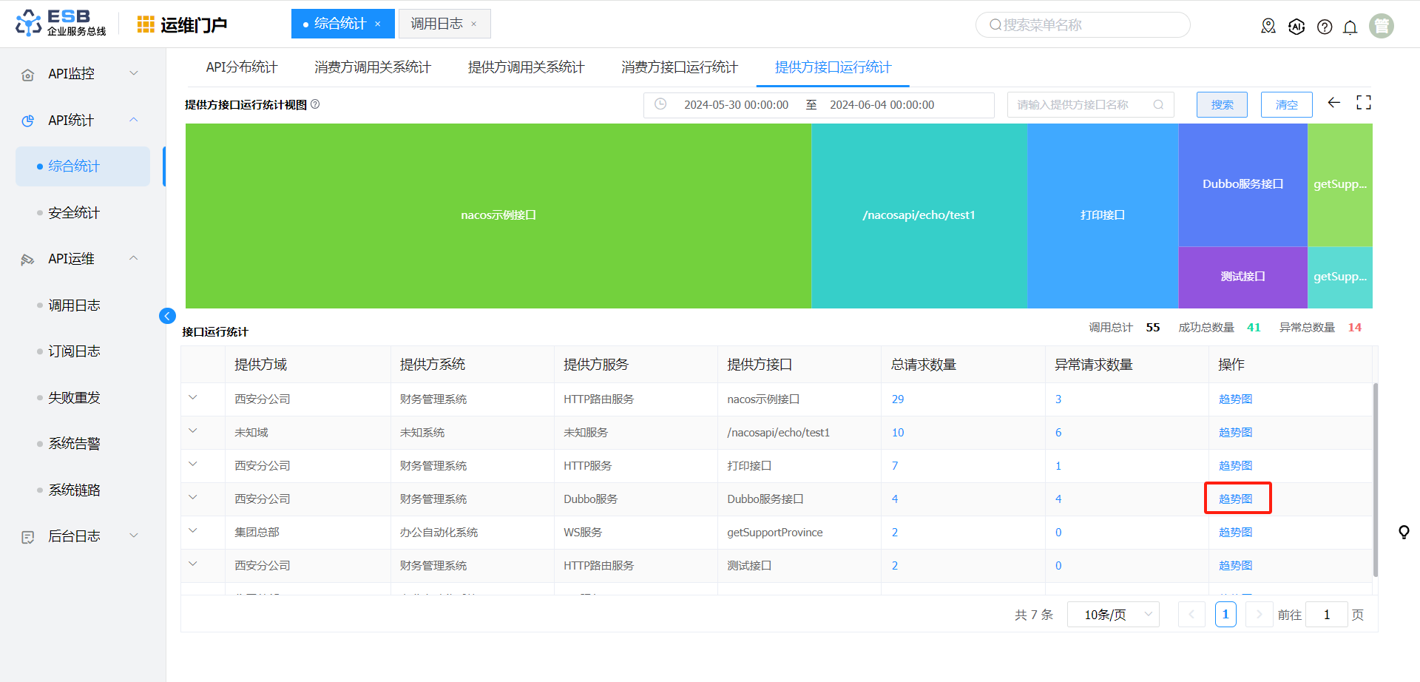Select 调用日志 in the sidebar
Image resolution: width=1420 pixels, height=682 pixels.
74,305
